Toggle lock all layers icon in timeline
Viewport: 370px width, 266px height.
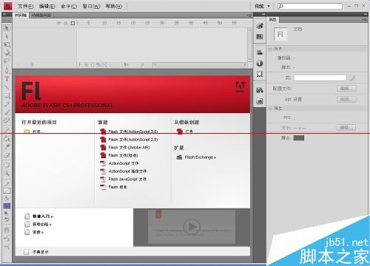pyautogui.click(x=66, y=23)
